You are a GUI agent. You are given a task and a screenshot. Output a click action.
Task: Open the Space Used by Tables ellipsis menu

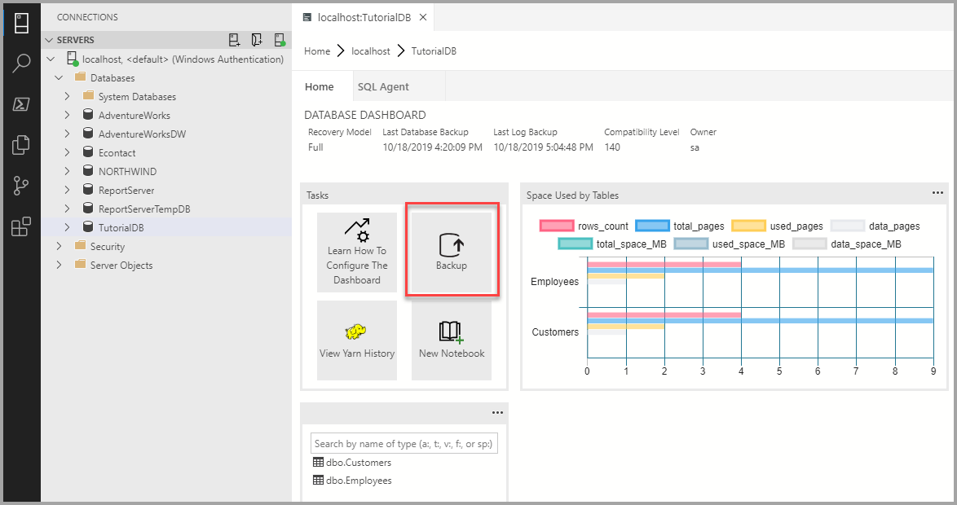937,193
